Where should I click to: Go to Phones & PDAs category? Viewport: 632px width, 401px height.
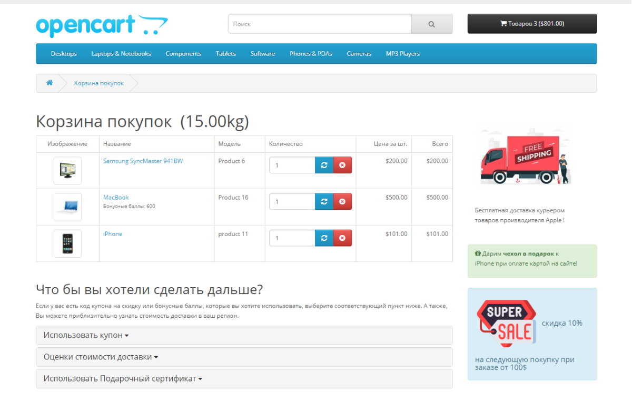pos(311,54)
